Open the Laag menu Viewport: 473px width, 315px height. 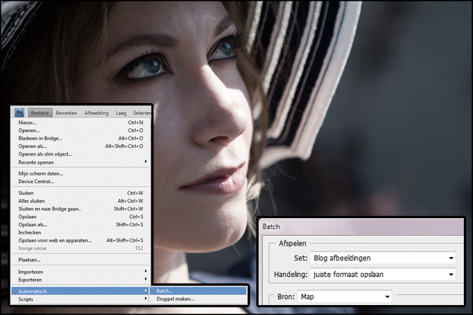pos(122,113)
